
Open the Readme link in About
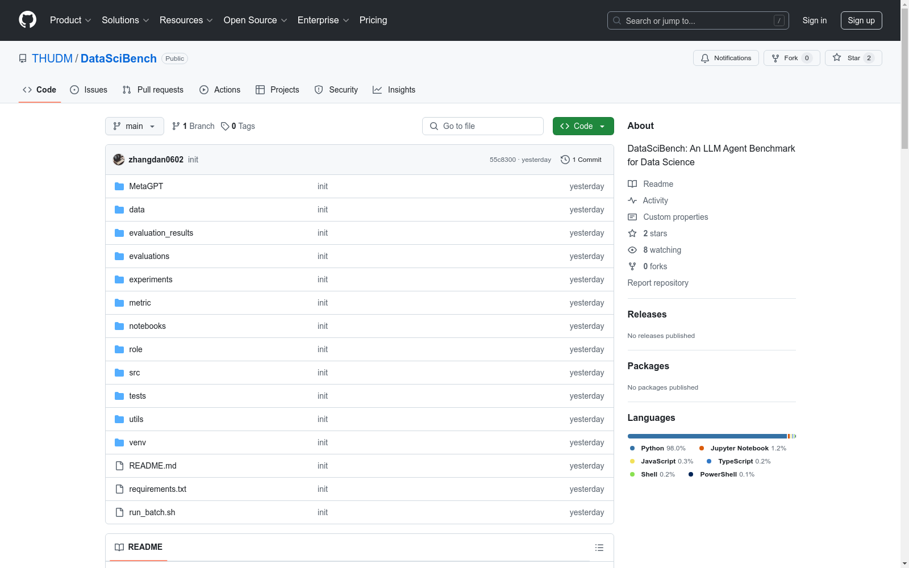coord(651,184)
